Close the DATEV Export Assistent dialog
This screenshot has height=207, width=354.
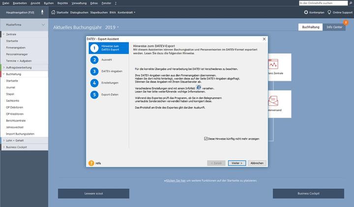[x=264, y=39]
